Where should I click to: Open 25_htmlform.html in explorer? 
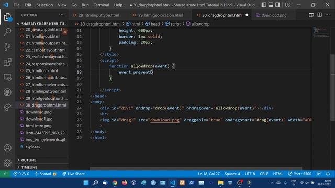click(x=42, y=70)
